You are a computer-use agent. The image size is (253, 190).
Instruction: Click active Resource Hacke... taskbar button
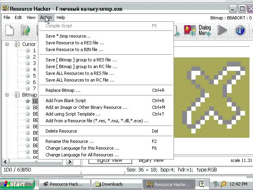169,184
